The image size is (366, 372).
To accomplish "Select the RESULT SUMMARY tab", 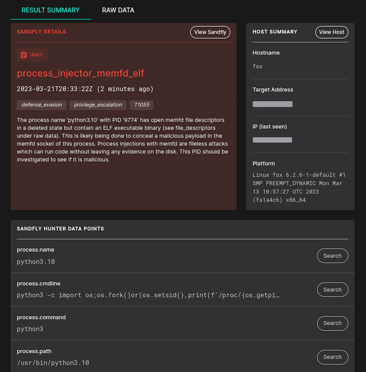I will (x=50, y=10).
